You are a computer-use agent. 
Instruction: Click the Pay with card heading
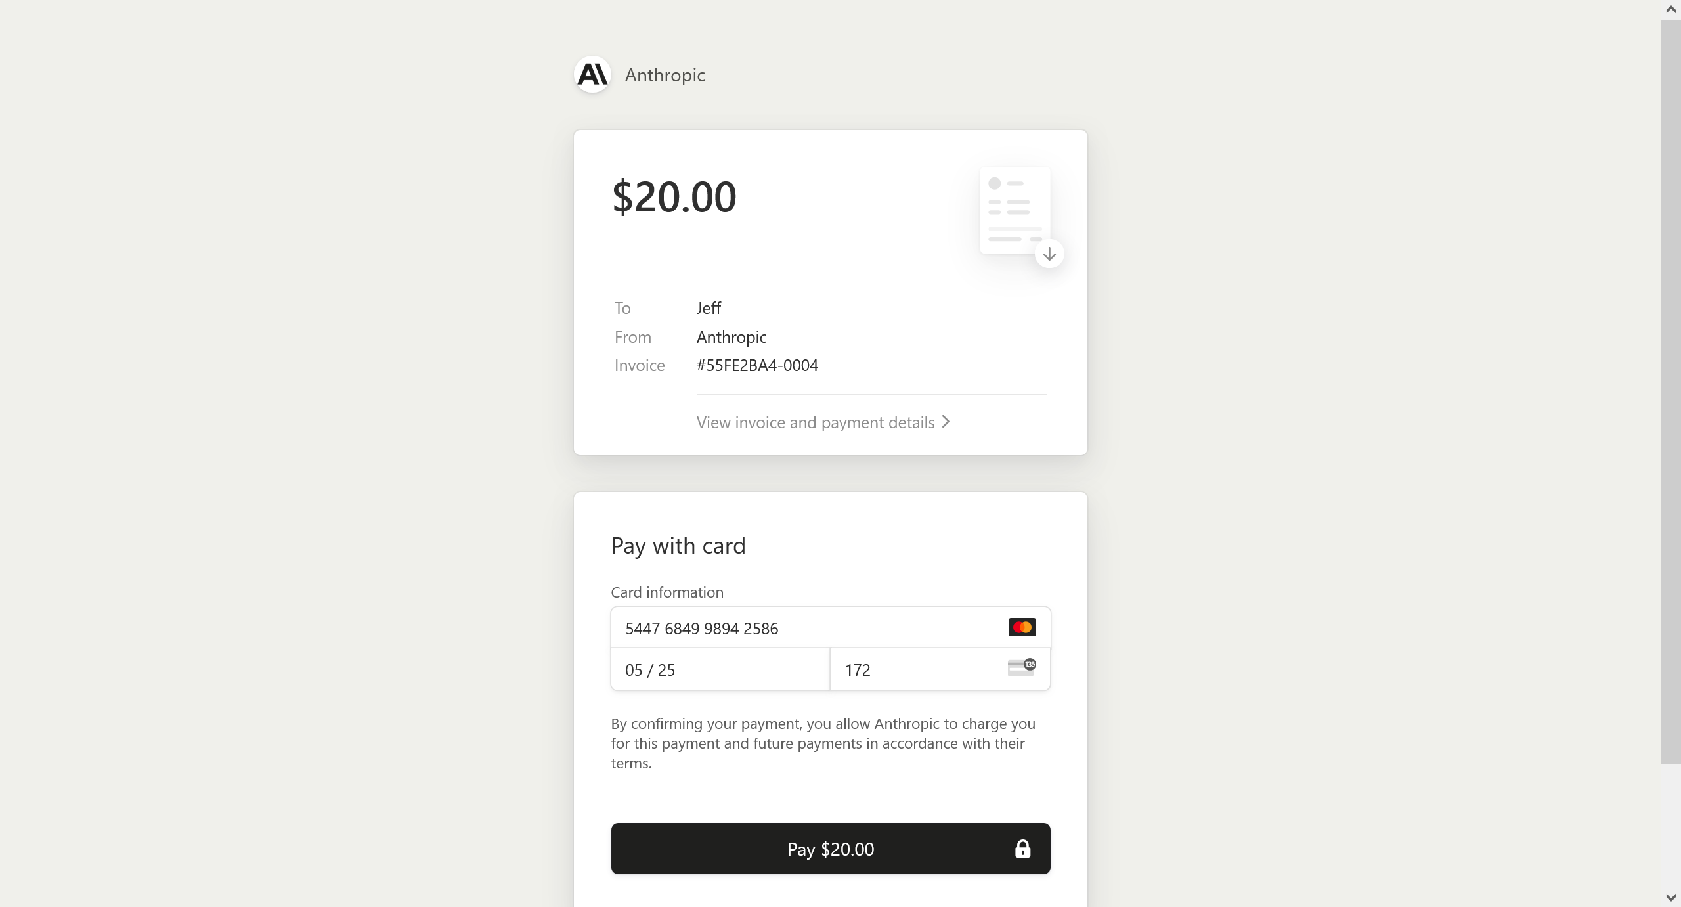[x=678, y=546]
